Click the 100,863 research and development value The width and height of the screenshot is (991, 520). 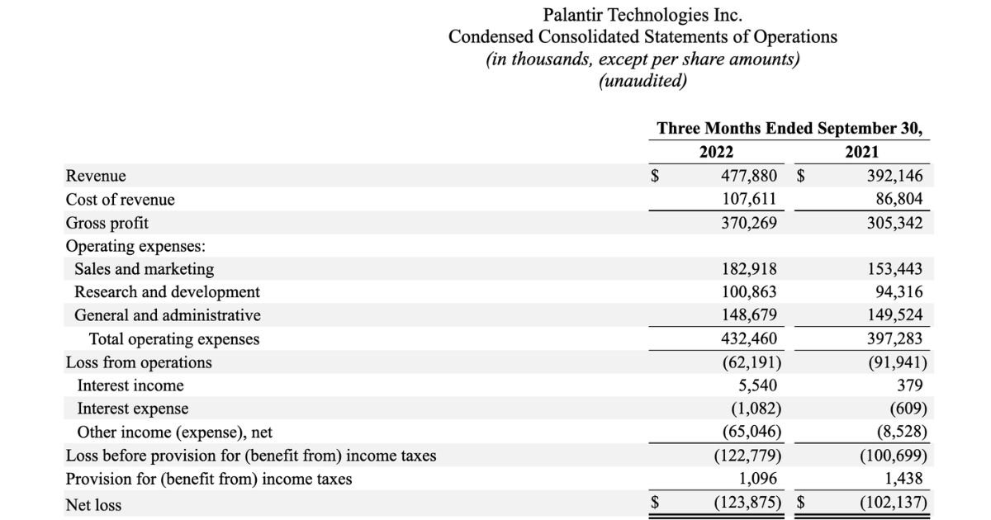(x=749, y=292)
